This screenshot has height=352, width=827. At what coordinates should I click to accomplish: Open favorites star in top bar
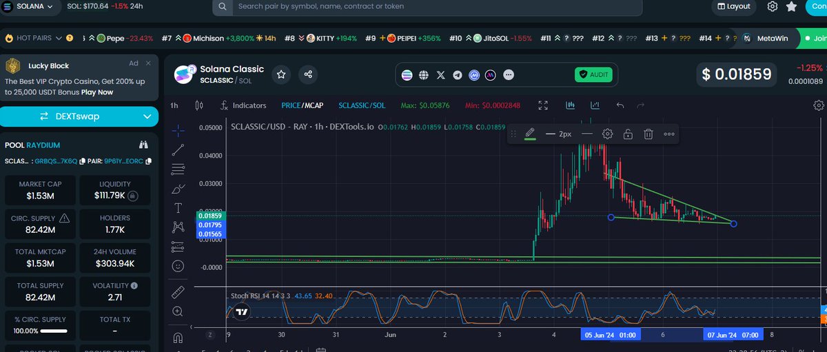[x=792, y=6]
